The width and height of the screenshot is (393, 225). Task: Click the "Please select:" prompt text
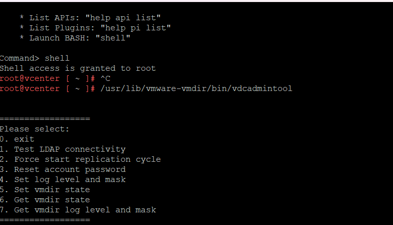click(x=34, y=129)
